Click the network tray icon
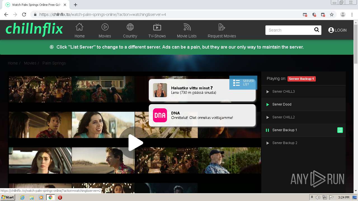The image size is (358, 201). (325, 197)
